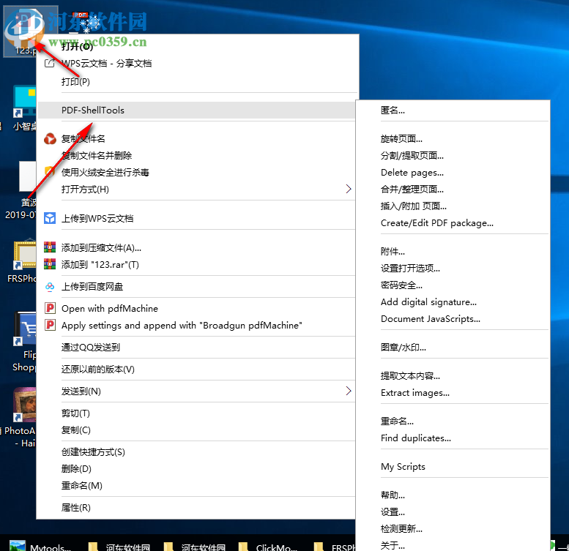Open 属性(R) properties
The width and height of the screenshot is (569, 551).
point(76,508)
